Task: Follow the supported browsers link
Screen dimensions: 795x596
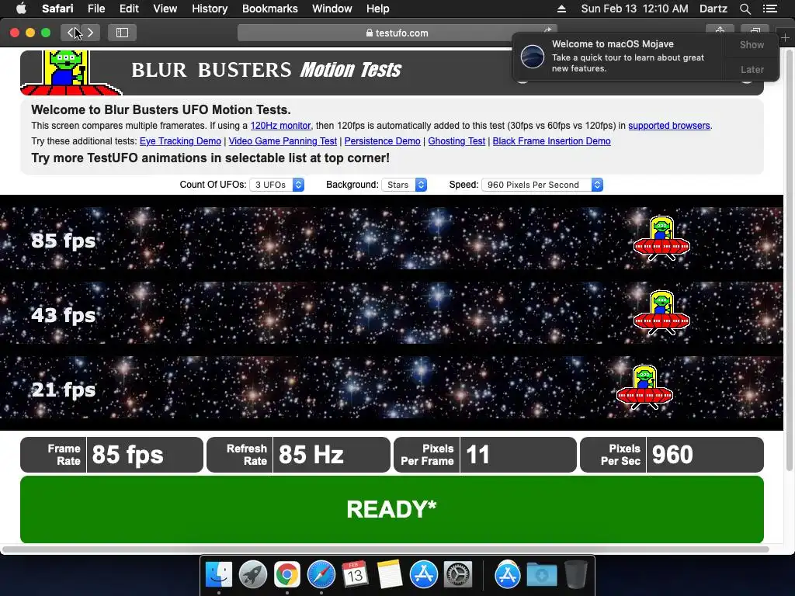Action: point(668,126)
